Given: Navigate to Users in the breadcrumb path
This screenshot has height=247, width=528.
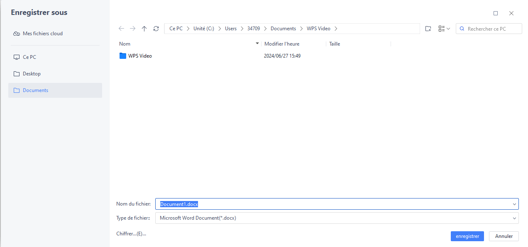Looking at the screenshot, I should (x=231, y=28).
